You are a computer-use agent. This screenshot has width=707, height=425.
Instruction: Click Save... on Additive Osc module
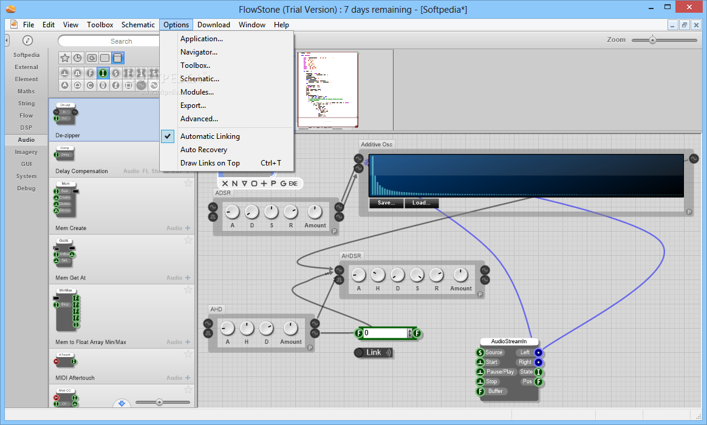(x=386, y=203)
